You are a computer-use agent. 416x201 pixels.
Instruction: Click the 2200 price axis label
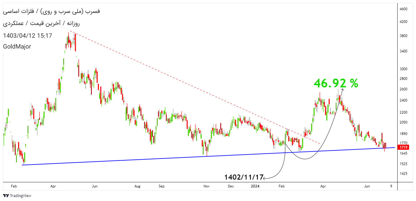click(404, 112)
